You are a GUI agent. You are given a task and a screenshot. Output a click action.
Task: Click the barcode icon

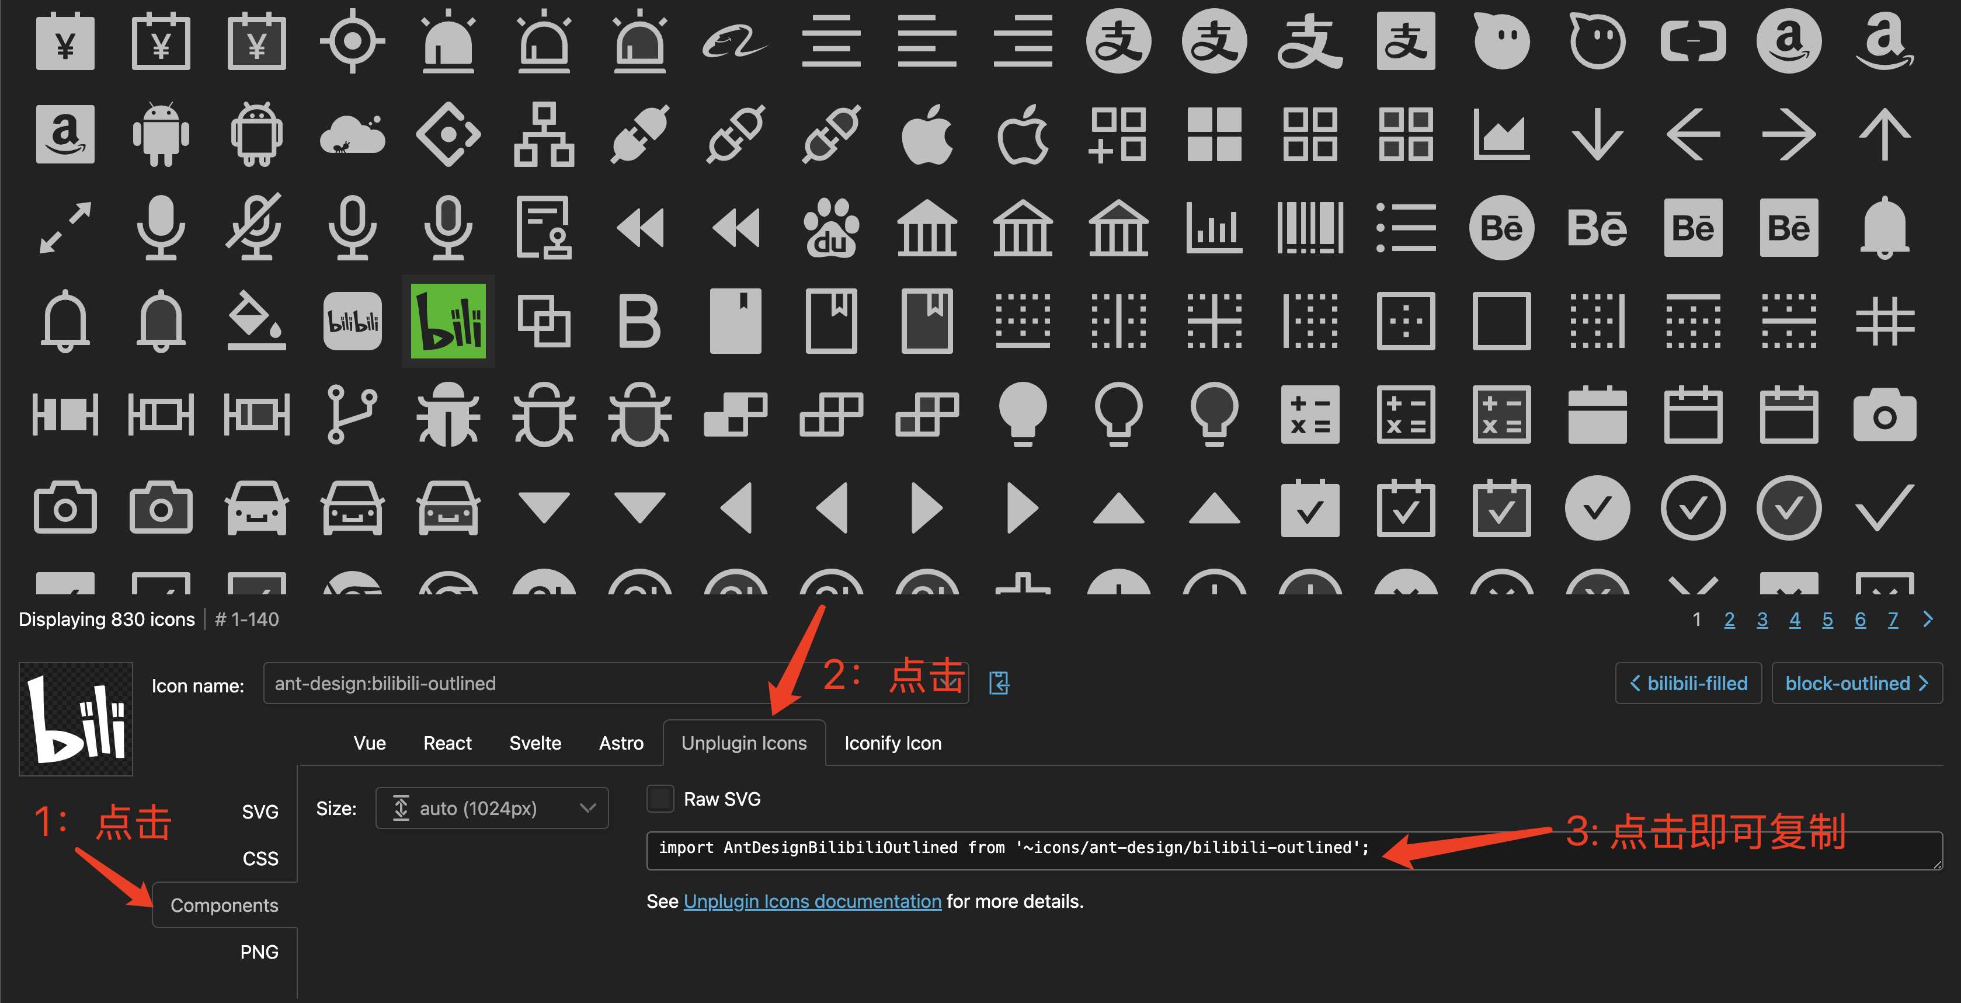coord(1310,228)
